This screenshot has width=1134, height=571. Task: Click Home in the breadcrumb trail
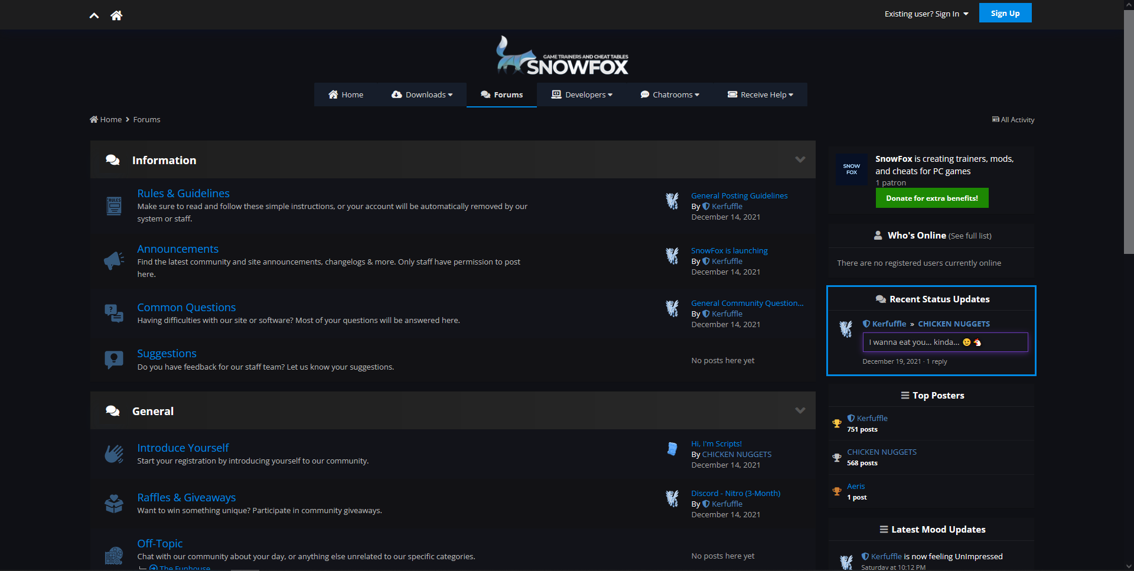point(106,119)
